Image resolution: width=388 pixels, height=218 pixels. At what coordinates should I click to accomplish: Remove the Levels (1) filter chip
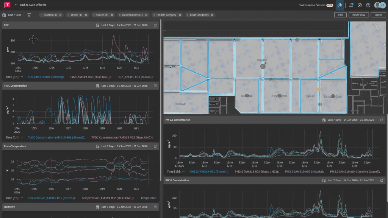tap(86, 15)
